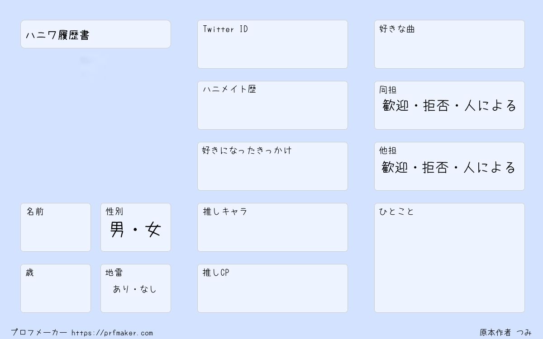Select the 好きな曲 field
The width and height of the screenshot is (543, 339).
(x=449, y=44)
